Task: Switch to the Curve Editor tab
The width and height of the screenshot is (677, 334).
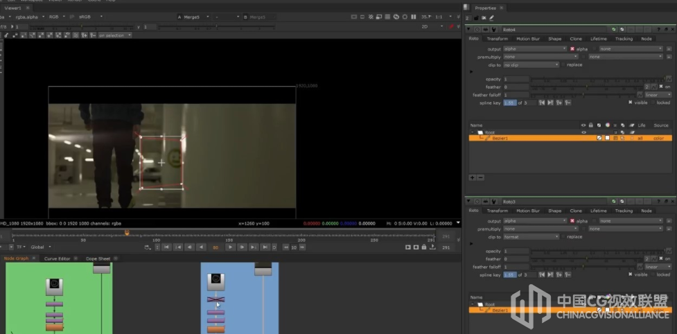Action: click(x=57, y=258)
